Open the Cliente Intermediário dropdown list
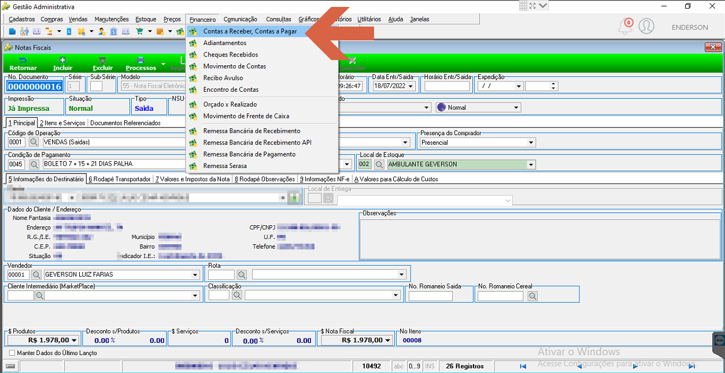Screen dimensions: 725x373 pyautogui.click(x=195, y=296)
